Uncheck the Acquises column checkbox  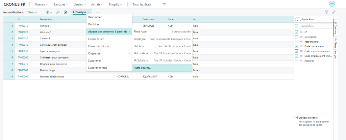(x=297, y=61)
